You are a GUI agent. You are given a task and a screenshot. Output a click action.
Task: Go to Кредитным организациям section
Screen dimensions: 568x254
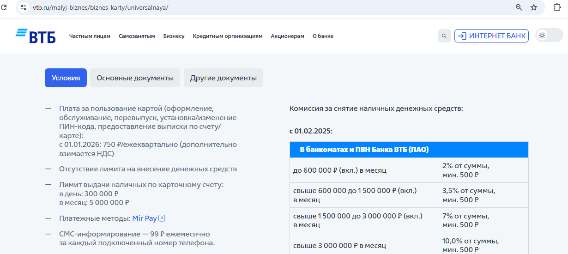[228, 36]
